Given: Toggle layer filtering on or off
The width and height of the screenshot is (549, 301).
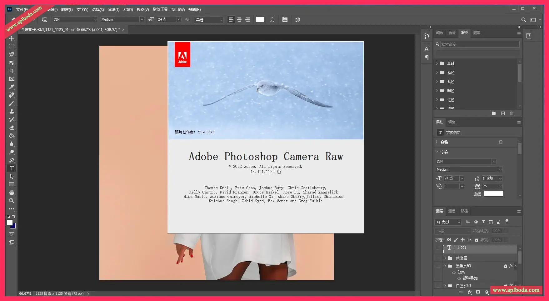Looking at the screenshot, I should pos(507,221).
